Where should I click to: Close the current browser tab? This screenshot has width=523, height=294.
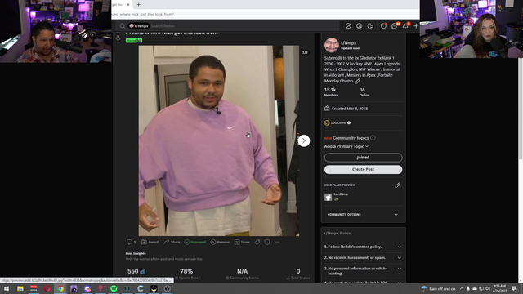(x=128, y=5)
